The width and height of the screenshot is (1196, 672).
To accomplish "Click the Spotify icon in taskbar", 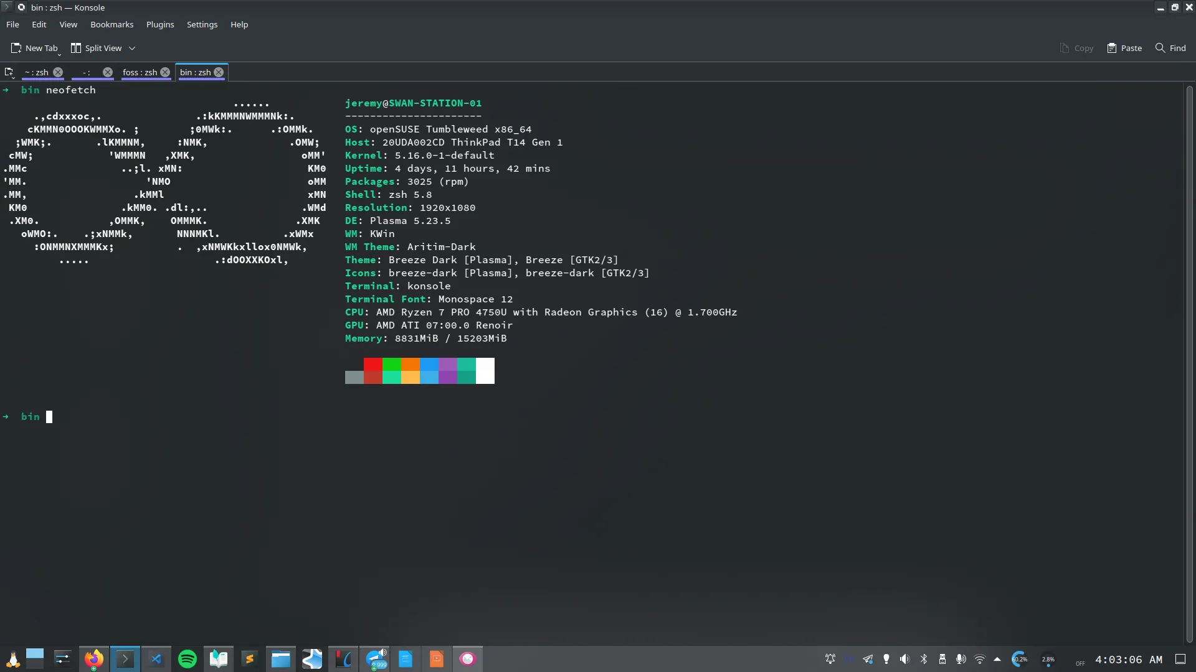I will [x=187, y=659].
